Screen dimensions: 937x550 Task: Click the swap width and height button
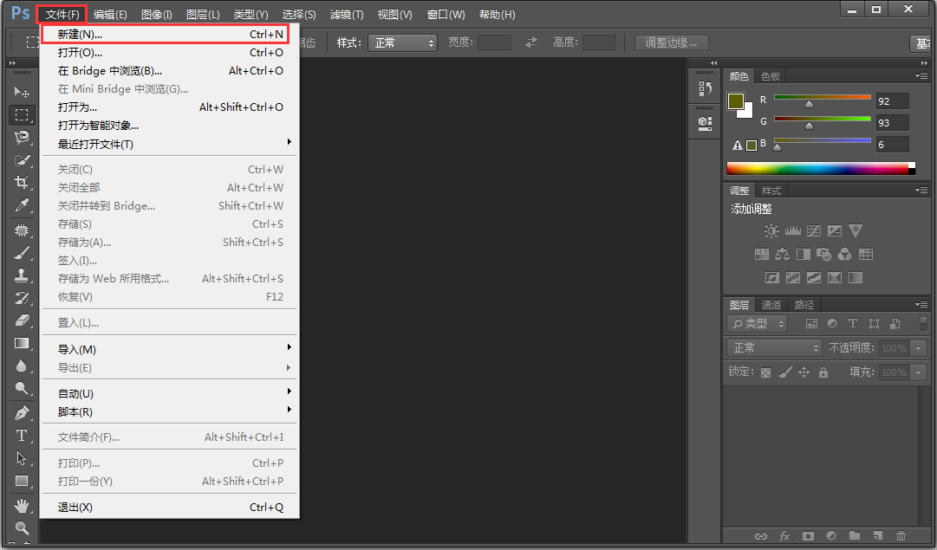click(531, 42)
